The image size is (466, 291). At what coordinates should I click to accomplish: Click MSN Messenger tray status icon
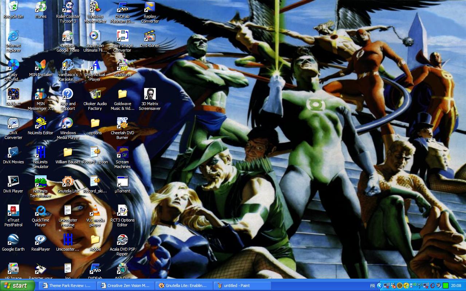tap(393, 286)
